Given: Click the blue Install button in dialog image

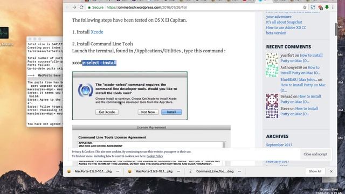Looking at the screenshot, I should (x=171, y=112).
